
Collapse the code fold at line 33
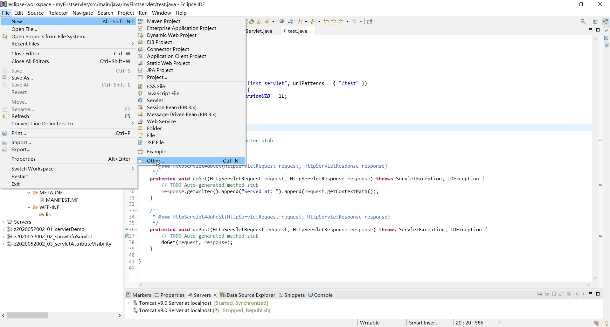136,210
